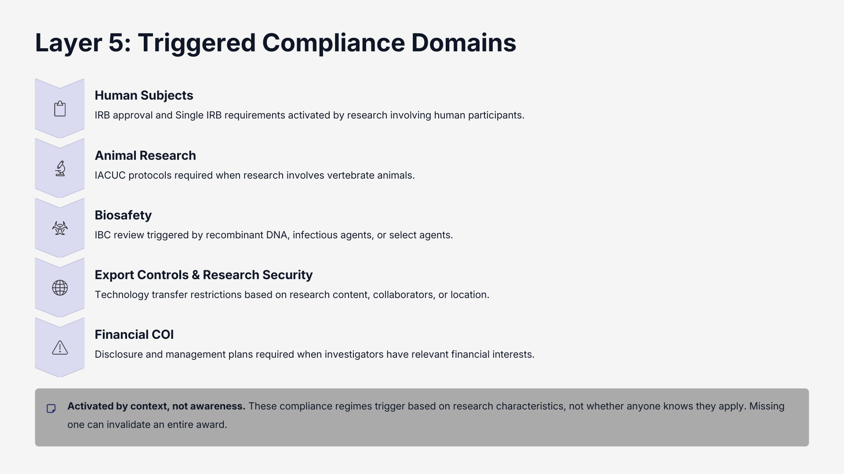Click the Financial COI heading

pyautogui.click(x=134, y=334)
